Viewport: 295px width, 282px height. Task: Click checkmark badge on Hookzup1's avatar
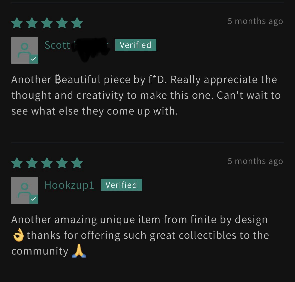34,199
